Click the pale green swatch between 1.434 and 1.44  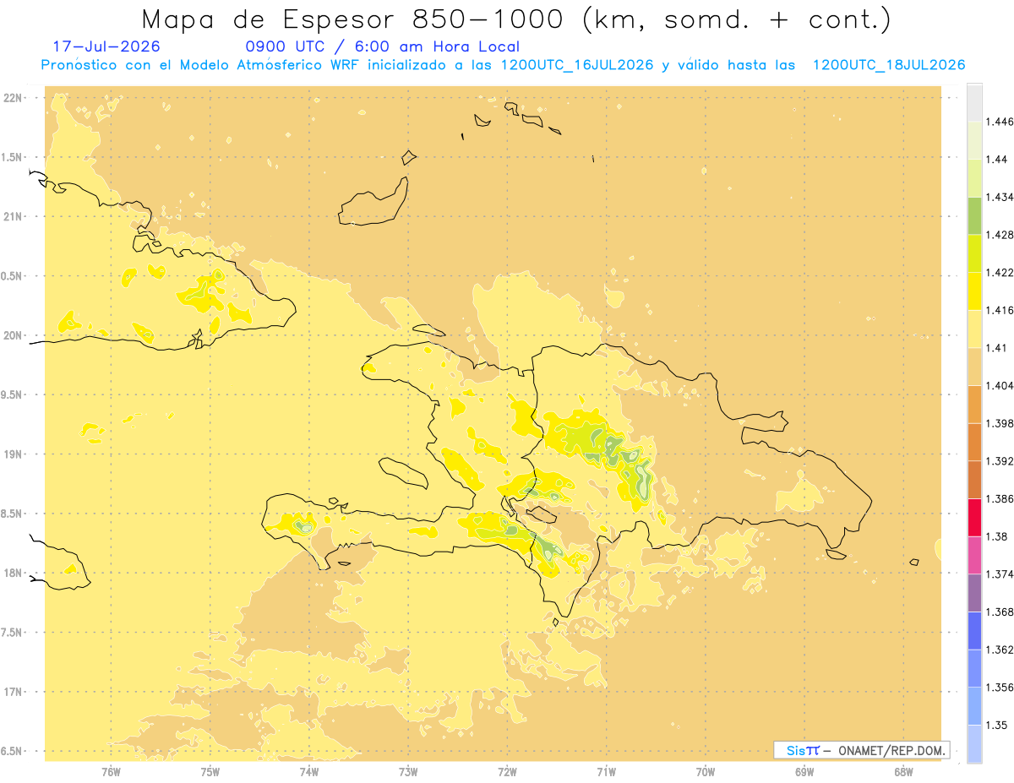[974, 178]
